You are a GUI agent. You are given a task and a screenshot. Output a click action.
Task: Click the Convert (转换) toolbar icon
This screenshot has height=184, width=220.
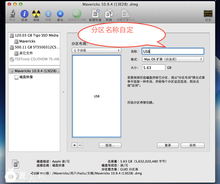(109, 14)
